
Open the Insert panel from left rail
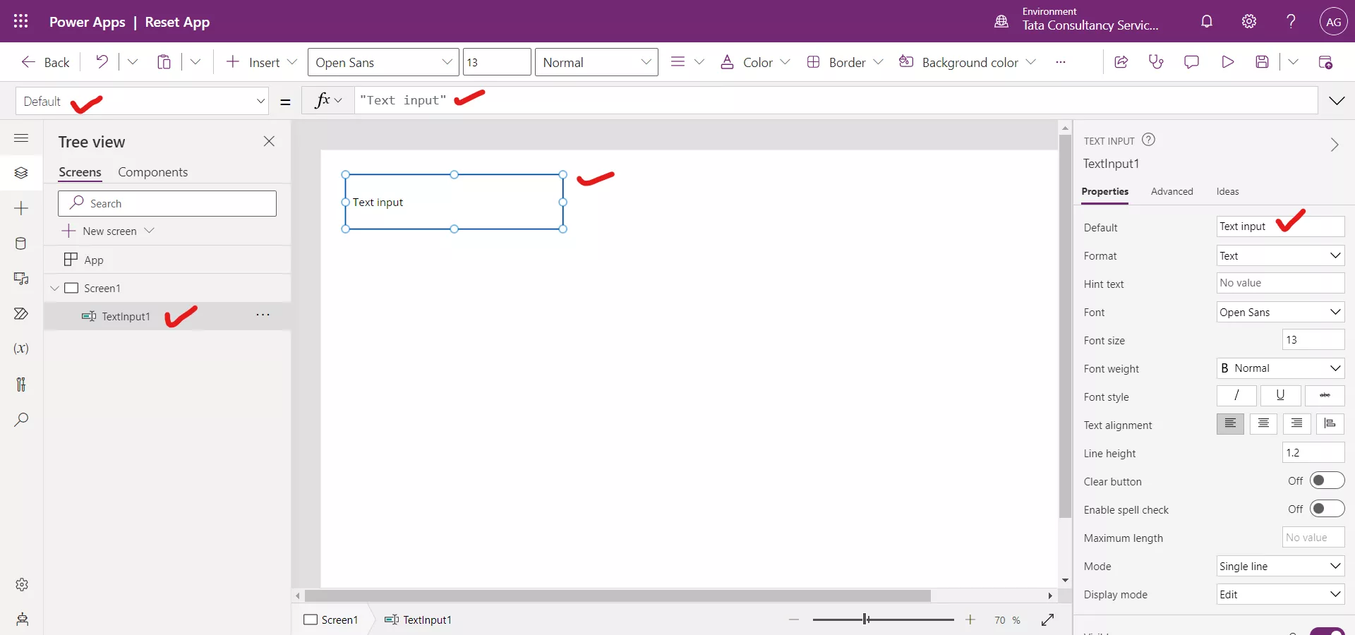point(21,209)
